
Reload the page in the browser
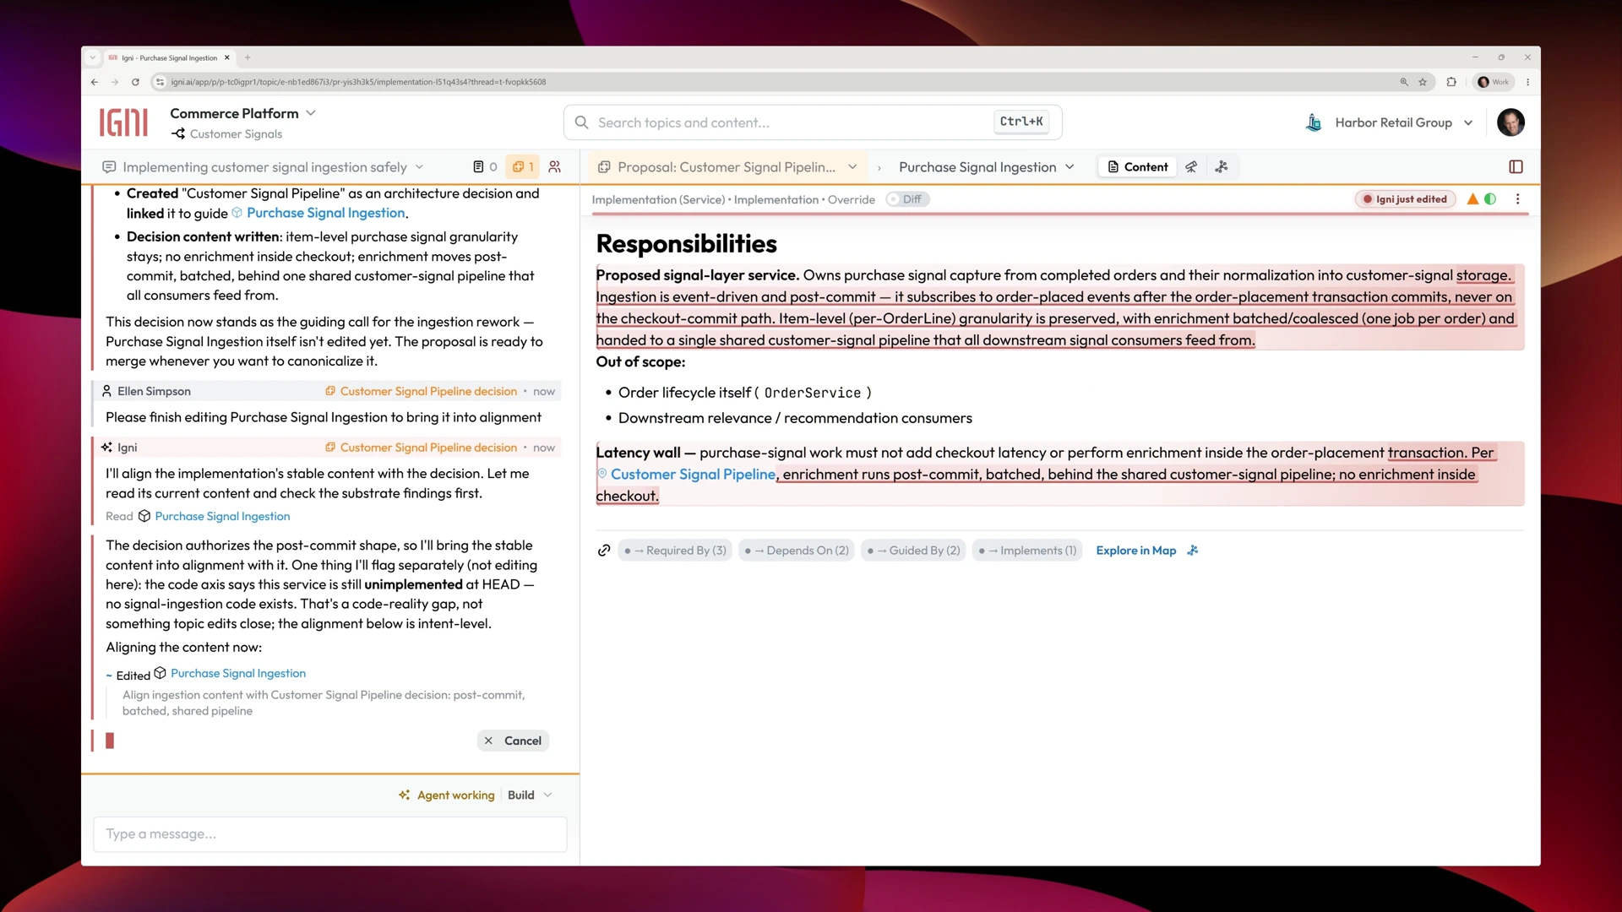[x=135, y=82]
